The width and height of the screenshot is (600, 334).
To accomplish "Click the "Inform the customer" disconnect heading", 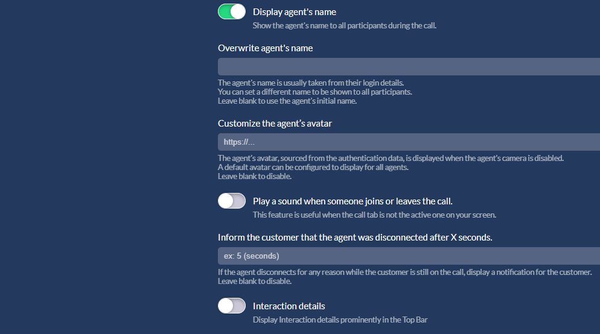I will (x=355, y=238).
